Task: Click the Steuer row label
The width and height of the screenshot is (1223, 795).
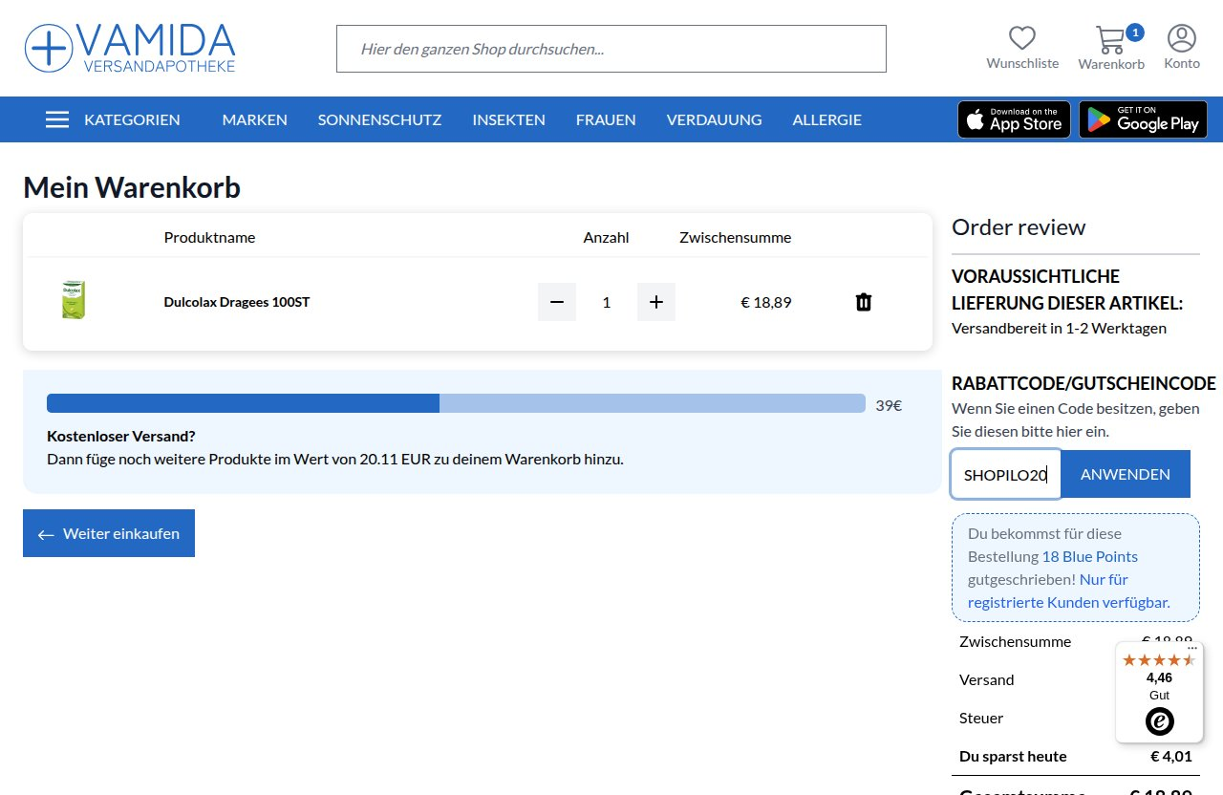Action: click(981, 718)
